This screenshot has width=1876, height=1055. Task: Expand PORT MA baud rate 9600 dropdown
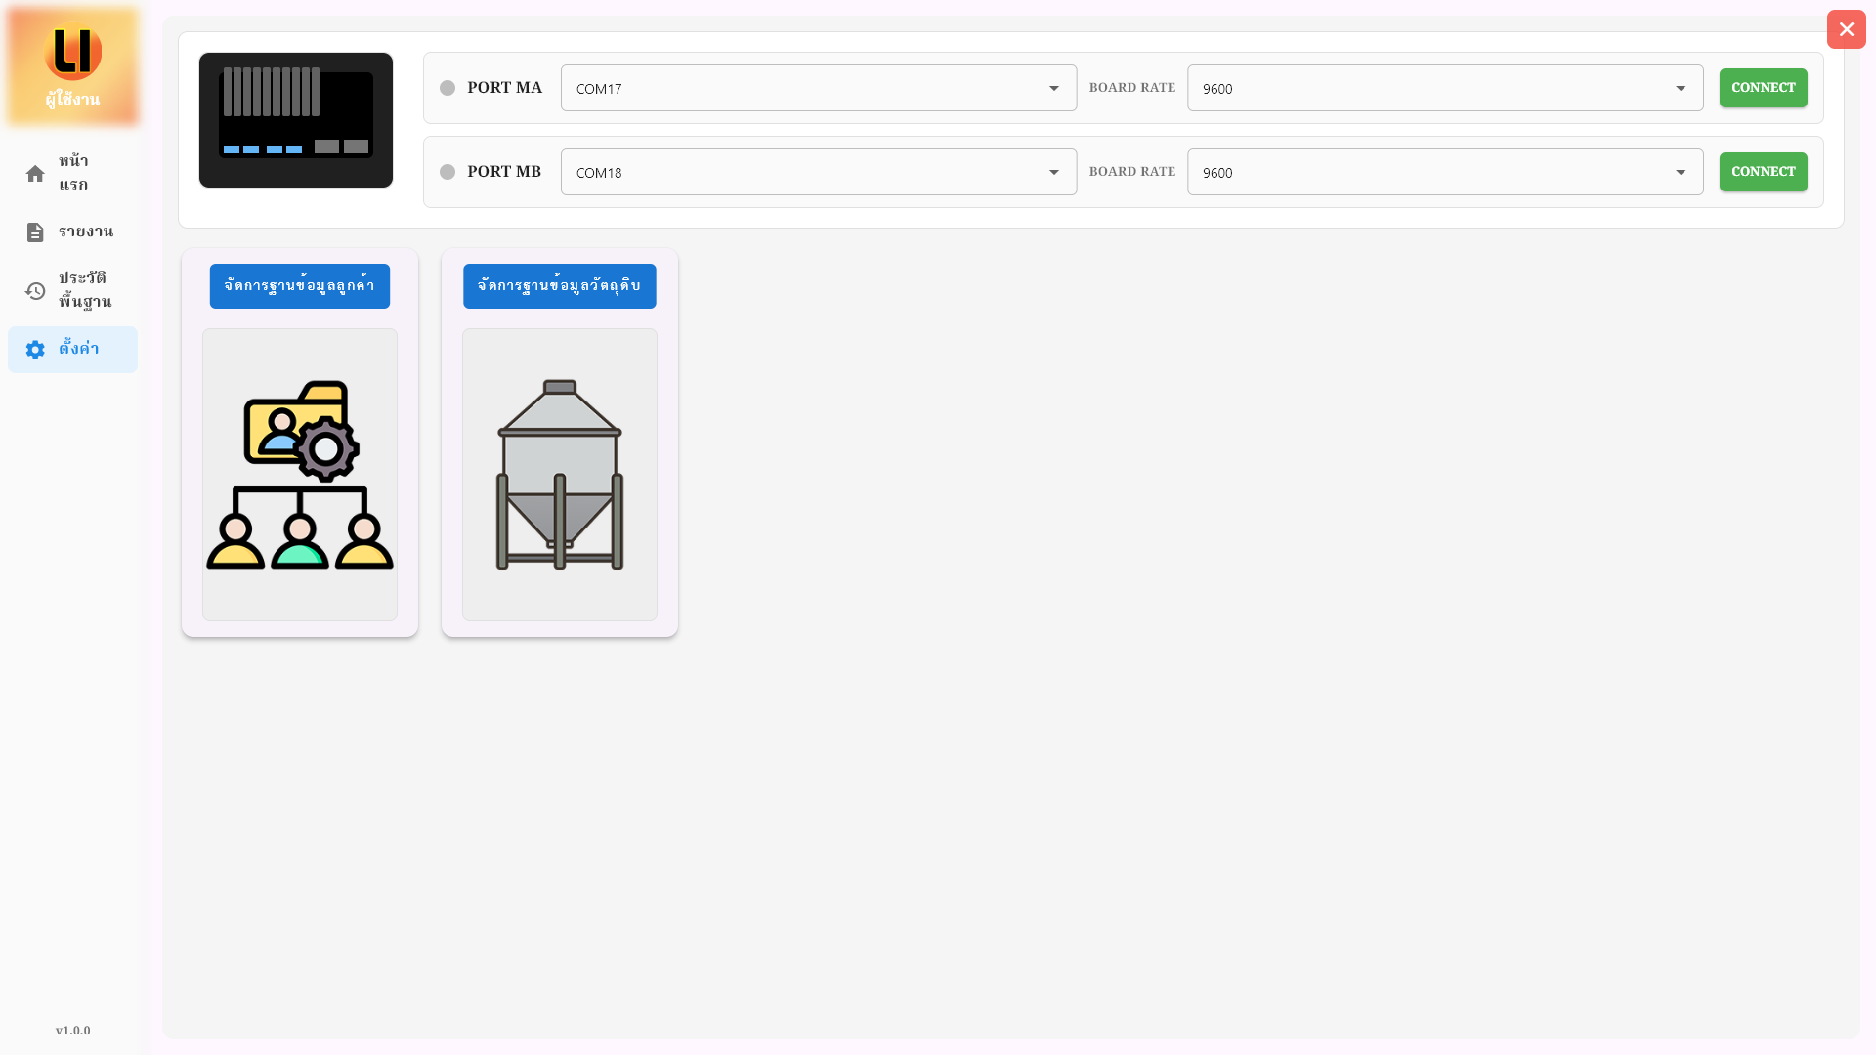pos(1444,88)
